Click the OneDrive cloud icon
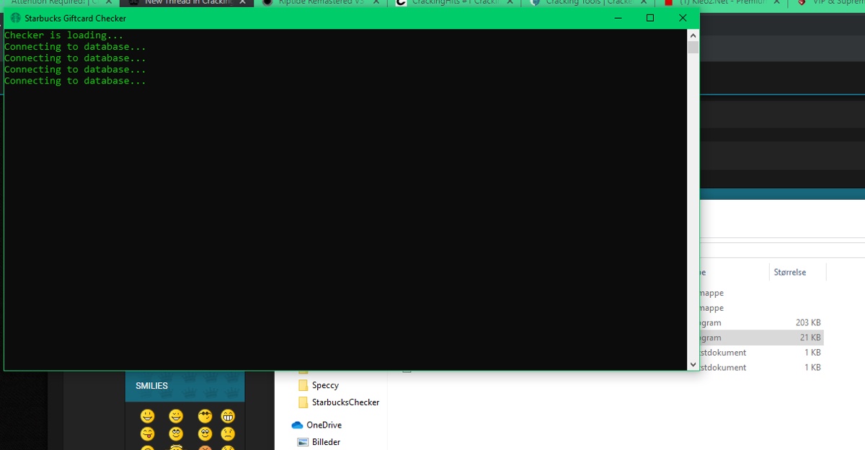This screenshot has width=865, height=450. coord(297,425)
